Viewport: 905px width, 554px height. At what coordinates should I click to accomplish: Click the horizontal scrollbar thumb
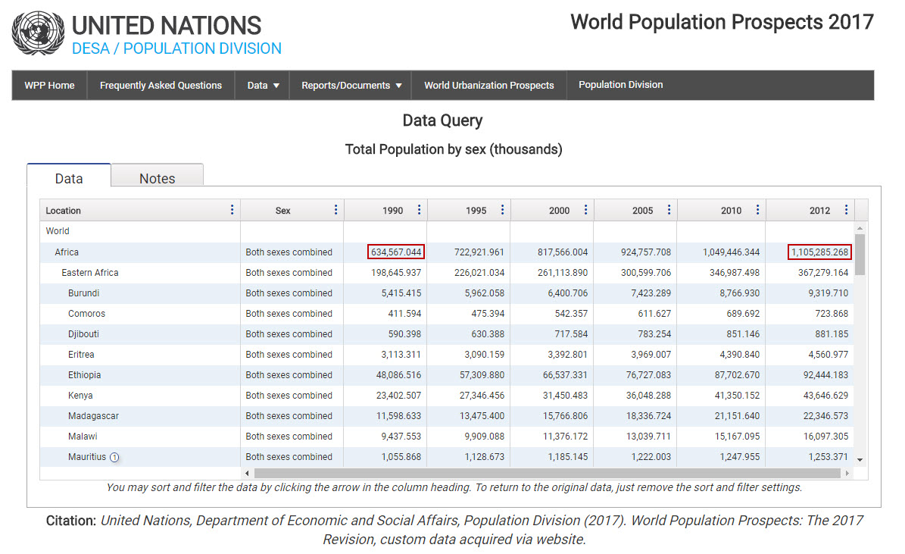pos(547,473)
